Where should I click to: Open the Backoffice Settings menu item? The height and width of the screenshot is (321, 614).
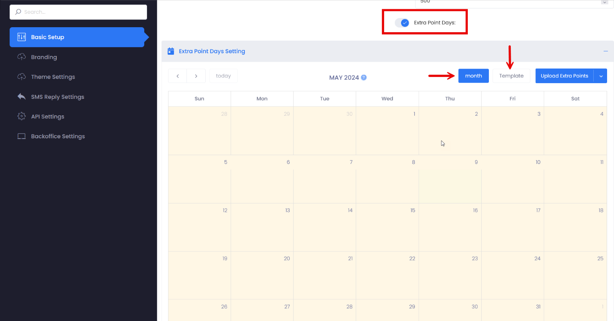[77, 136]
